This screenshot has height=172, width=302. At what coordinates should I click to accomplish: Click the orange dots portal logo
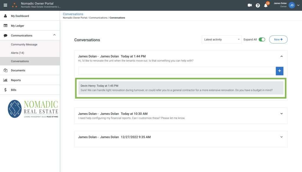point(14,5)
